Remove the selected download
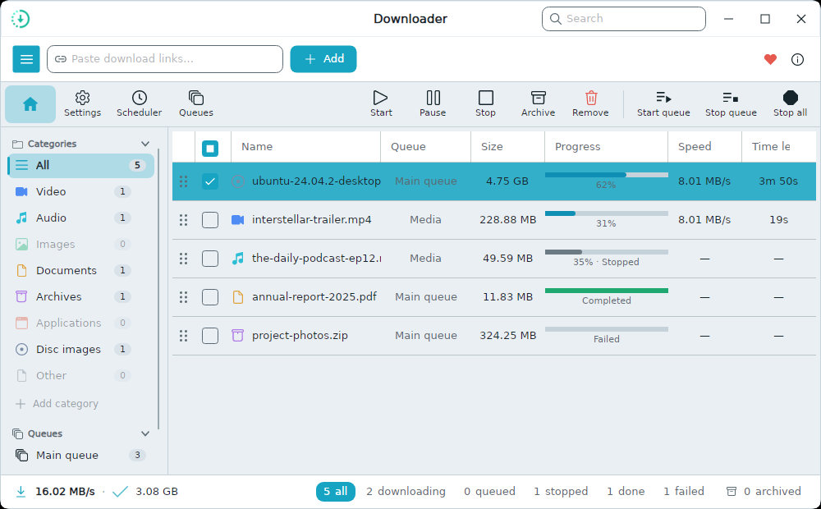Viewport: 821px width, 509px height. point(590,104)
